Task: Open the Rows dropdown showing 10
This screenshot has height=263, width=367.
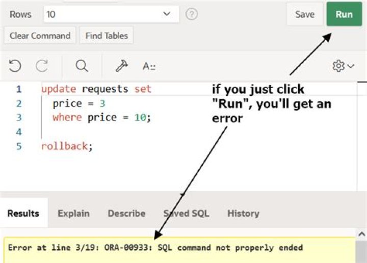Action: coord(111,14)
